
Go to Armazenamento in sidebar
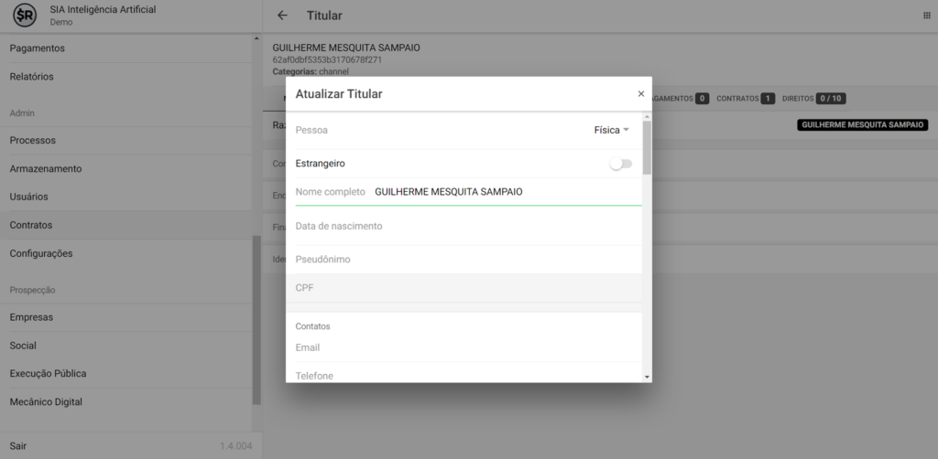click(46, 169)
